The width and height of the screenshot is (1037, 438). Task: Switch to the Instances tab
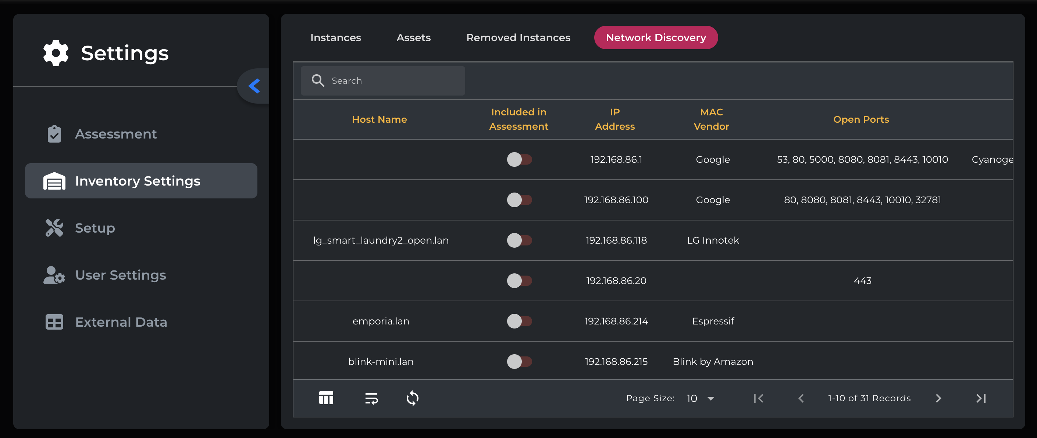[x=335, y=37]
